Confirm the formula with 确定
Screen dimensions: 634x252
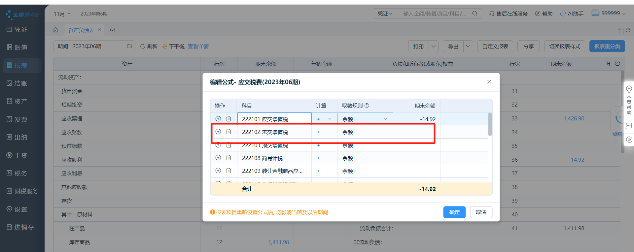[x=454, y=212]
